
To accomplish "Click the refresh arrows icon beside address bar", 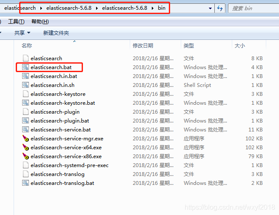I will pyautogui.click(x=220, y=8).
